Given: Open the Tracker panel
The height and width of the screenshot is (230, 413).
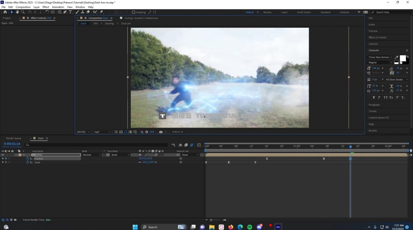Looking at the screenshot, I should pyautogui.click(x=372, y=111).
